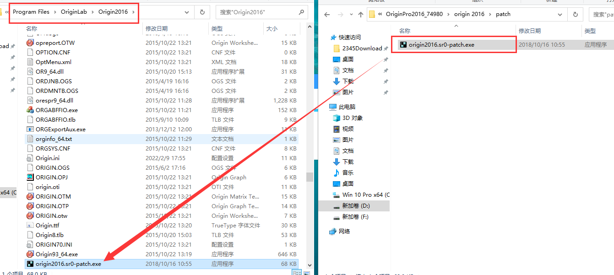The height and width of the screenshot is (275, 614).
Task: Click Origin2016 breadcrumb in address bar
Action: coord(113,12)
